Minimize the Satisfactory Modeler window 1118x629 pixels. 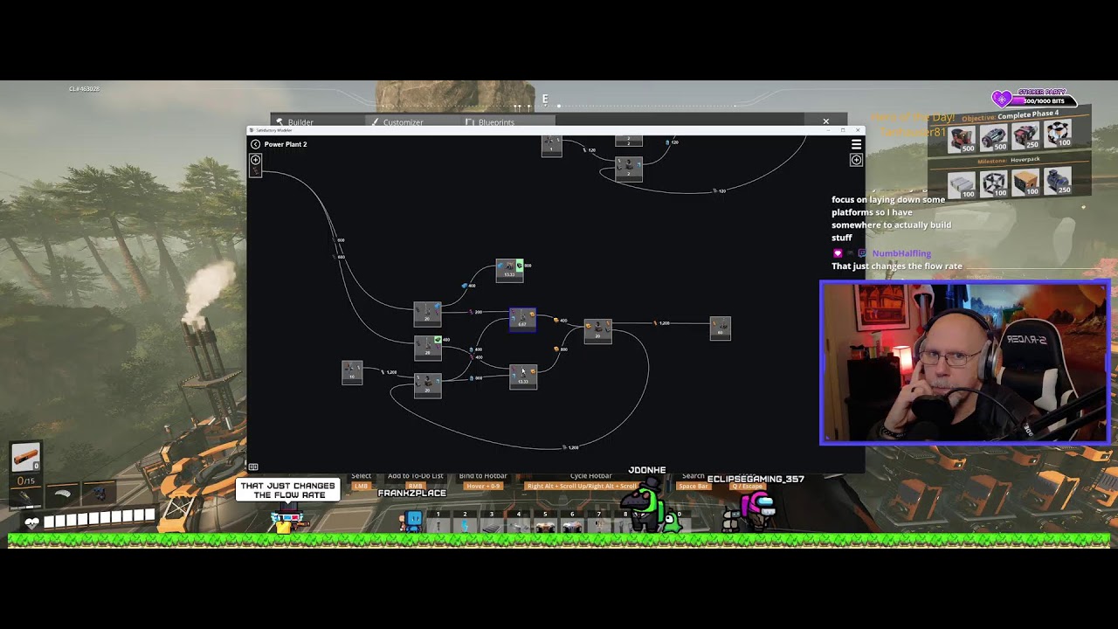(828, 130)
